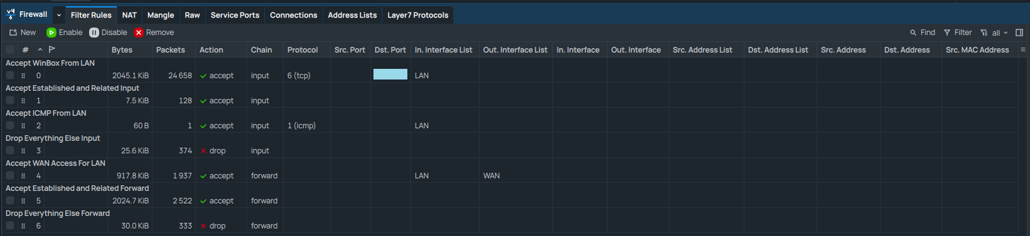Open the Service Ports tab
This screenshot has height=236, width=1030.
pyautogui.click(x=235, y=15)
